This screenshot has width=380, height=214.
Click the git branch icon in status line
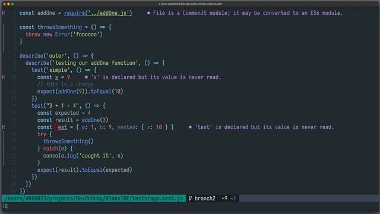[x=190, y=199]
